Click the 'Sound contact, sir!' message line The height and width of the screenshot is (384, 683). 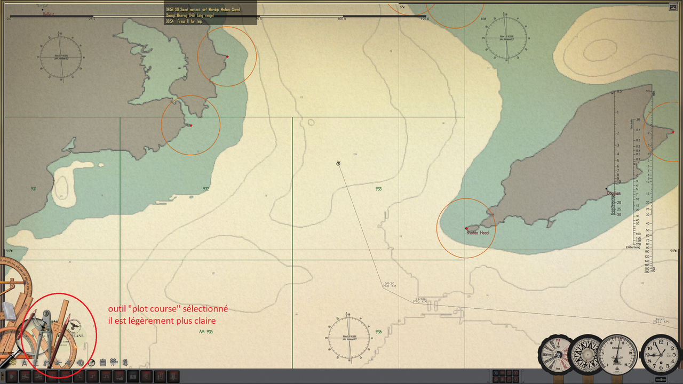point(203,10)
